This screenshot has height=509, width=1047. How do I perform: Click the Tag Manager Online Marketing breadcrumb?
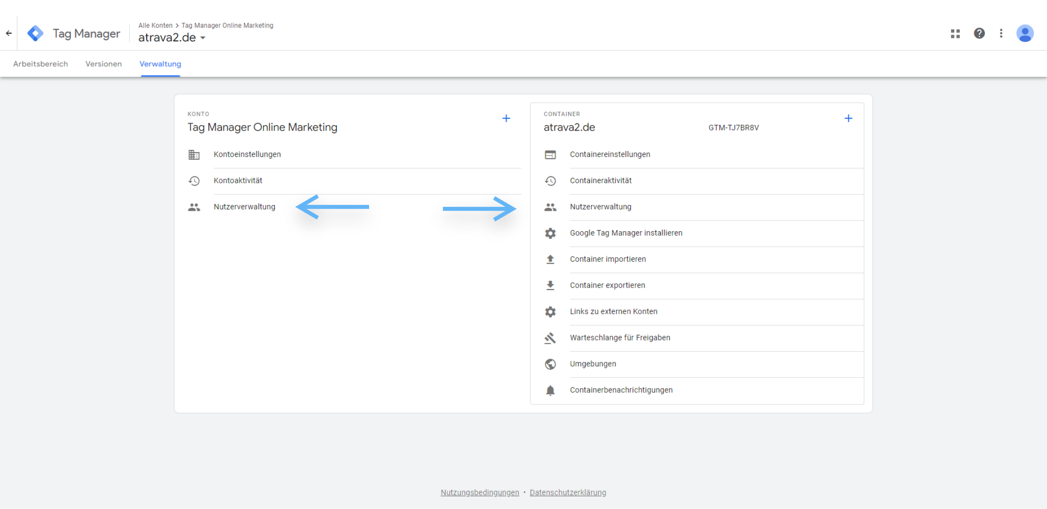coord(227,25)
